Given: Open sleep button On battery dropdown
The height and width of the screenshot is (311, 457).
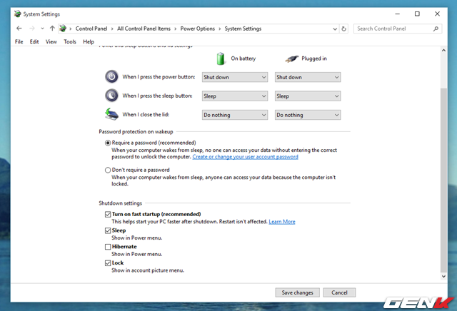Looking at the screenshot, I should [235, 96].
